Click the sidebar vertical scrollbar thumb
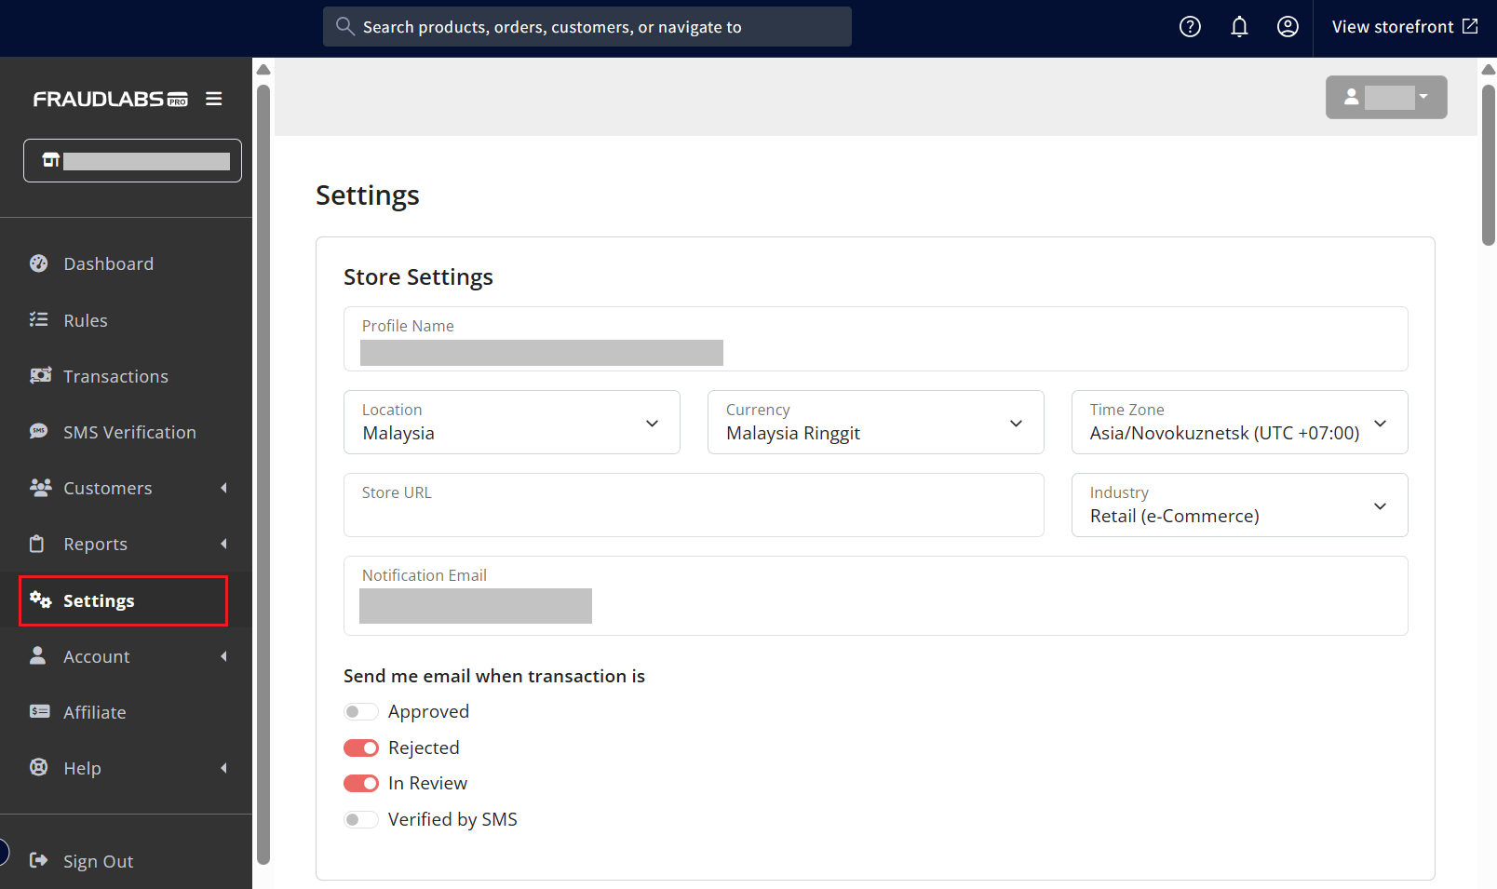Screen dimensions: 1497x889 263,475
